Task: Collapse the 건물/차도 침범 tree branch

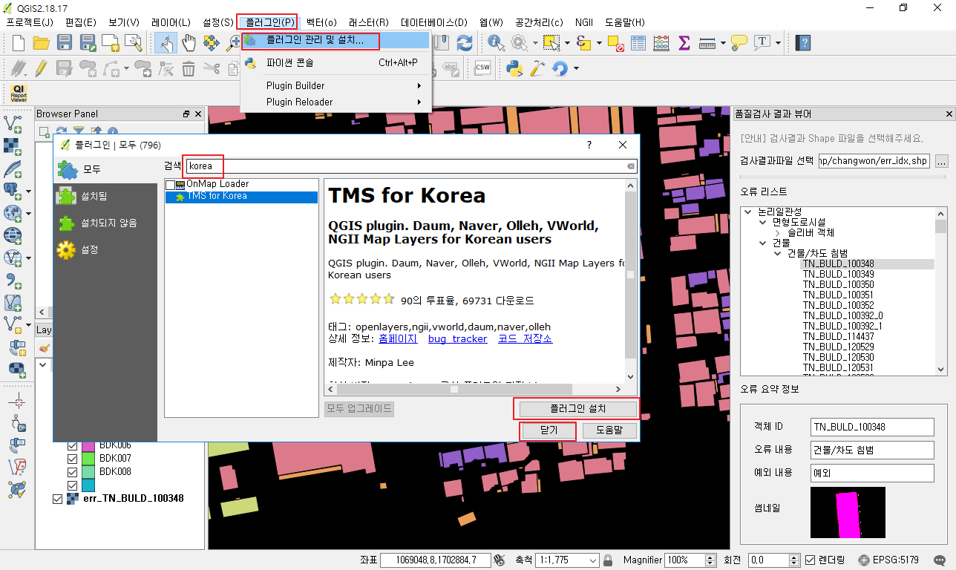Action: tap(776, 252)
